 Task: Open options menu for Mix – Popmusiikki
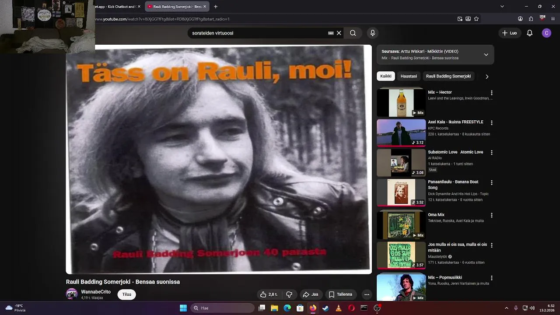pos(492,278)
